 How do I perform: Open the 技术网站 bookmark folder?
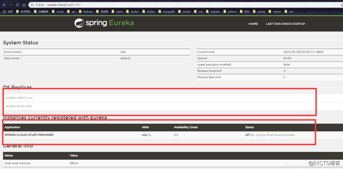pos(24,12)
